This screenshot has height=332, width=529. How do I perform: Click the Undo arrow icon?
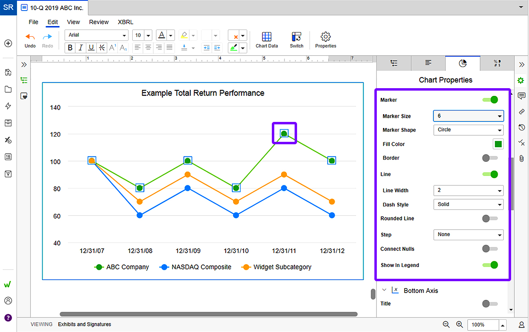point(30,37)
